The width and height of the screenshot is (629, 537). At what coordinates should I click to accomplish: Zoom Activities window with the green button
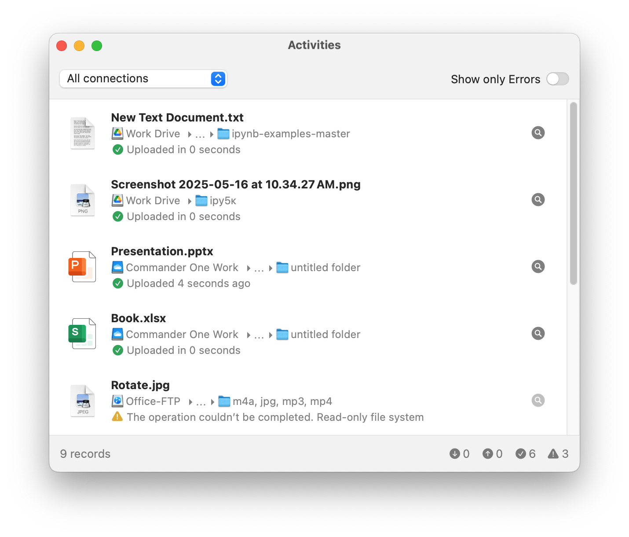pos(97,46)
